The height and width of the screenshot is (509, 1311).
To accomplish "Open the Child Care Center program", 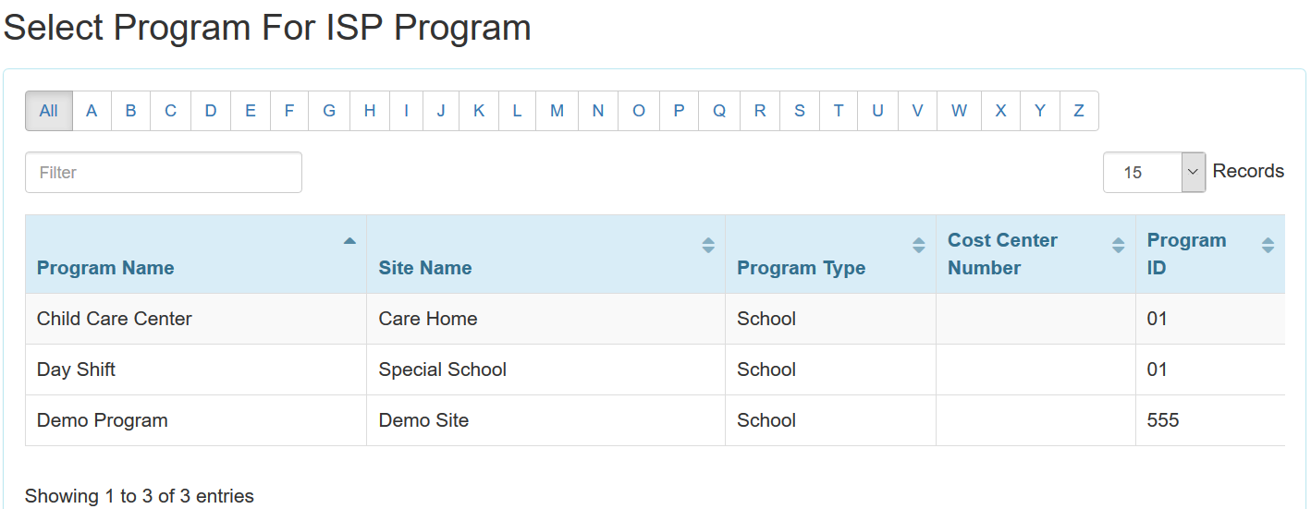I will 115,319.
